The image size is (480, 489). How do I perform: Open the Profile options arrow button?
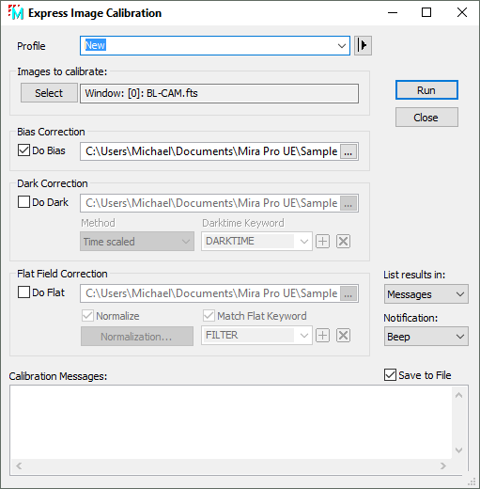tap(363, 45)
